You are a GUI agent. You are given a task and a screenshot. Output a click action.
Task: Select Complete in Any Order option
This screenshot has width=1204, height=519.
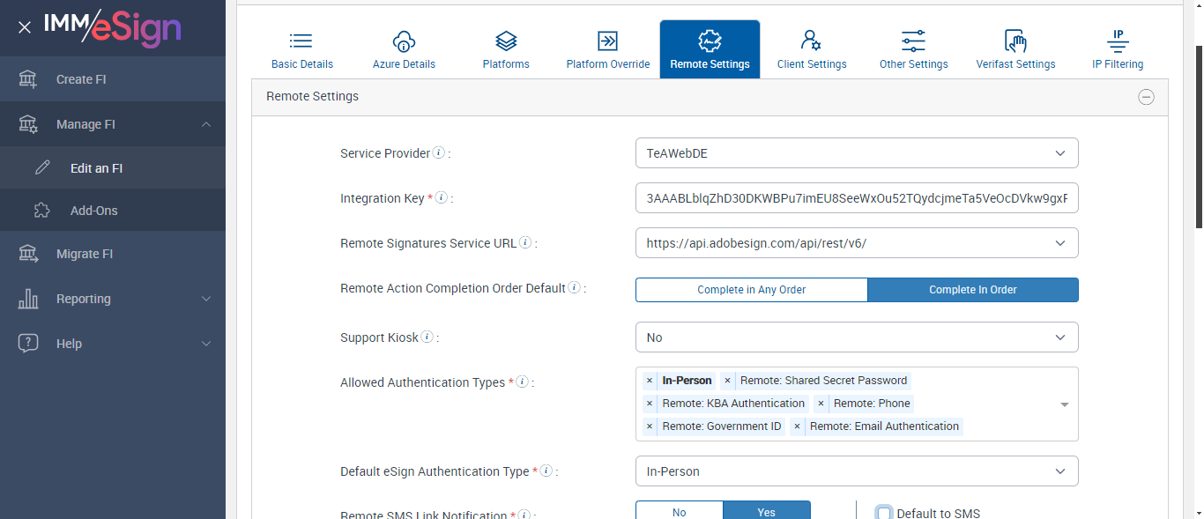tap(752, 290)
